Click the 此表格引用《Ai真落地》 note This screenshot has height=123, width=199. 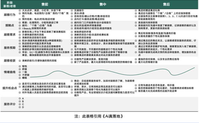103,116
